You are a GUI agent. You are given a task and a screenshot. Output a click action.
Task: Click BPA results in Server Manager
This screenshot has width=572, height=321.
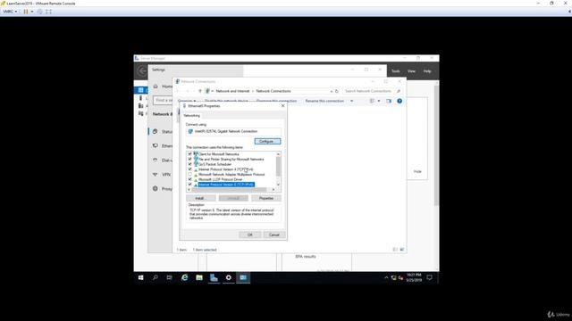coord(306,257)
